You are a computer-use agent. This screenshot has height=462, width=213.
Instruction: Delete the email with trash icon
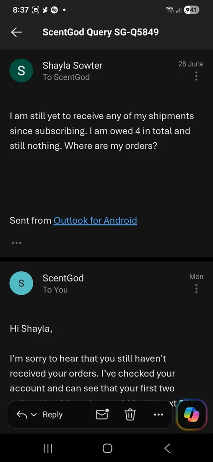130,415
